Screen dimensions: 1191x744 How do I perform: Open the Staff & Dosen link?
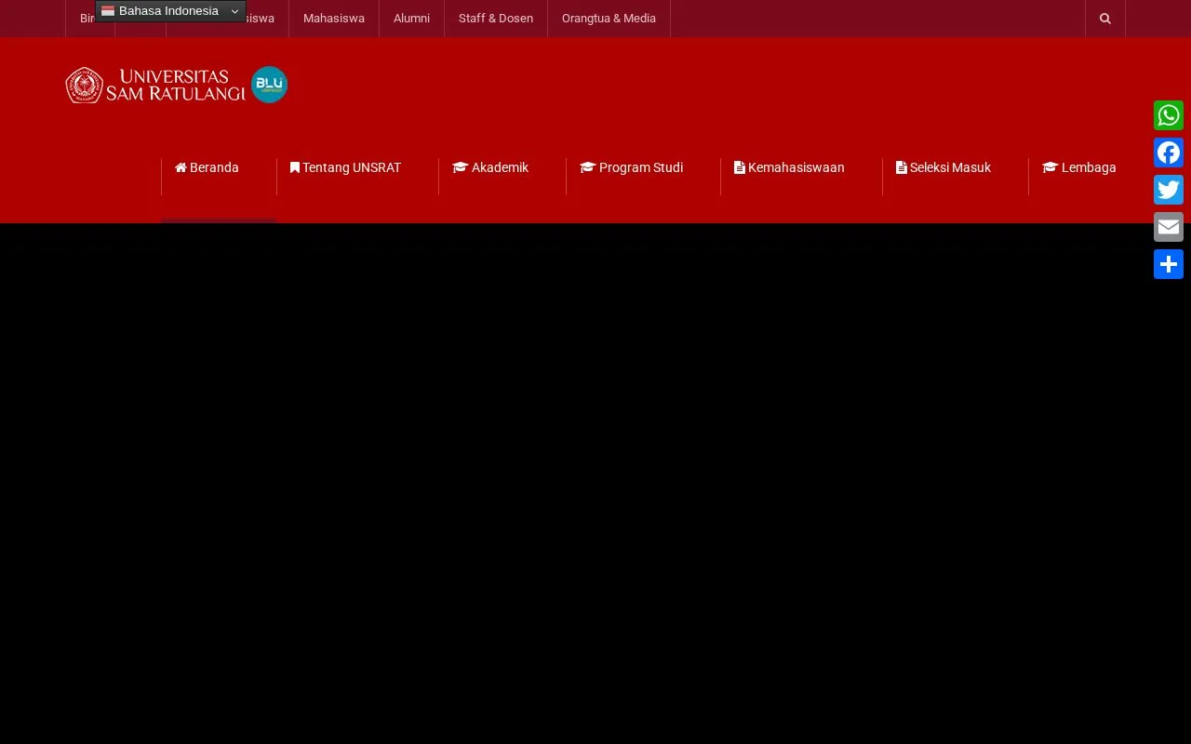tap(496, 19)
